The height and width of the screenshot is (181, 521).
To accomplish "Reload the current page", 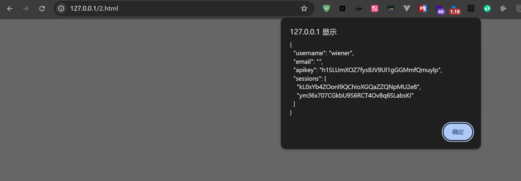I will (42, 9).
